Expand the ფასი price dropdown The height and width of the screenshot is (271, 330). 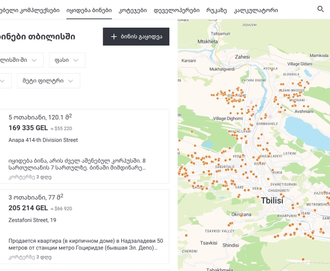coord(67,60)
